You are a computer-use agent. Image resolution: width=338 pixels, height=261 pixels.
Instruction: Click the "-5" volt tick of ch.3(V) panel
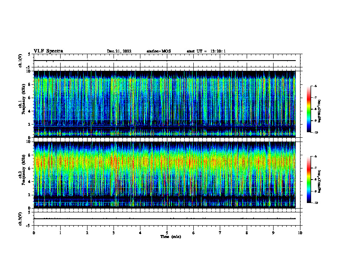(x=29, y=226)
